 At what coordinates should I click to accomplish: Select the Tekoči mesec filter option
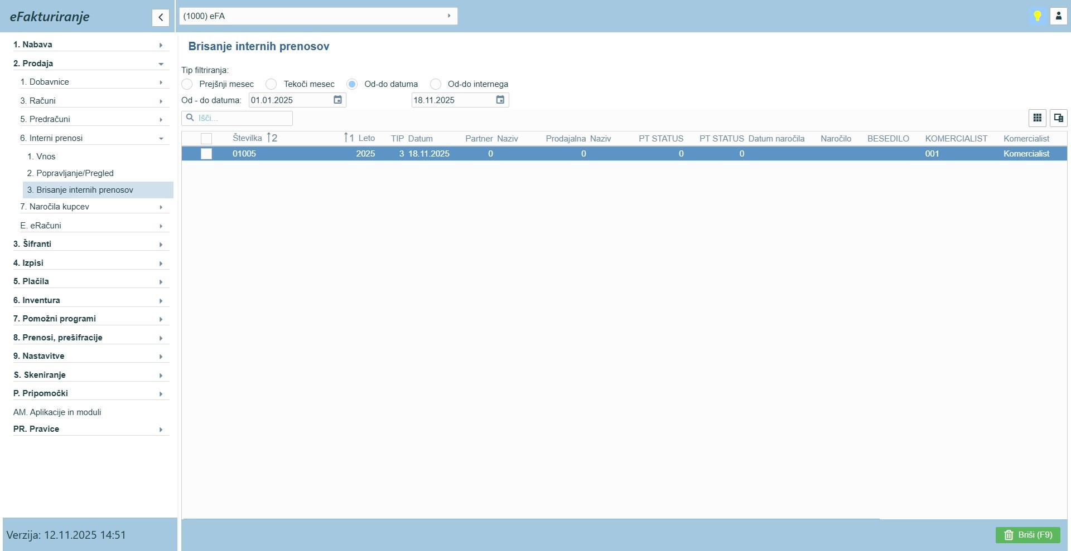271,84
